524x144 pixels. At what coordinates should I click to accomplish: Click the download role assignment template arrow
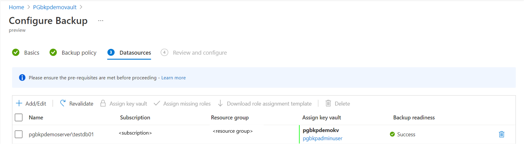[x=220, y=103]
